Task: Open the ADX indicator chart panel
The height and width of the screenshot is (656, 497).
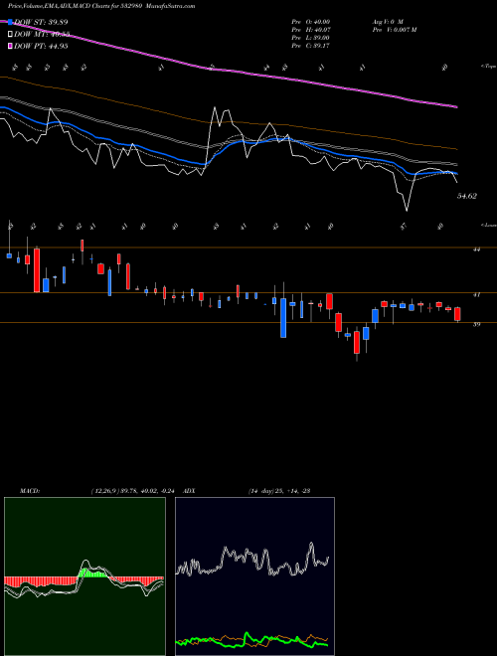Action: 254,576
